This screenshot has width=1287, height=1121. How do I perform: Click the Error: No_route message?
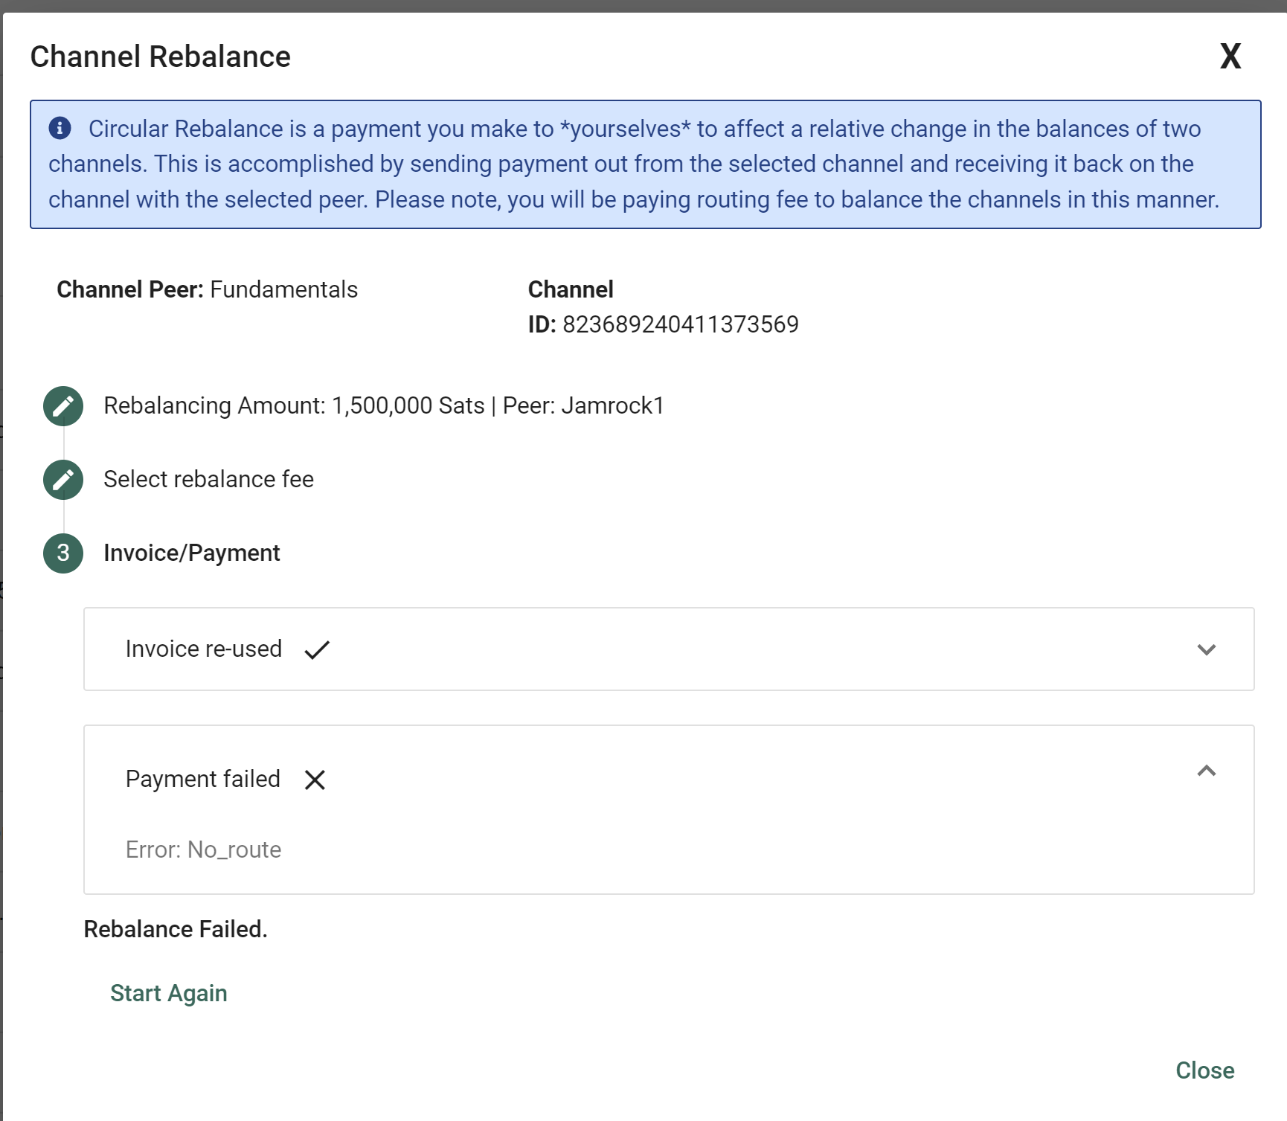(203, 849)
